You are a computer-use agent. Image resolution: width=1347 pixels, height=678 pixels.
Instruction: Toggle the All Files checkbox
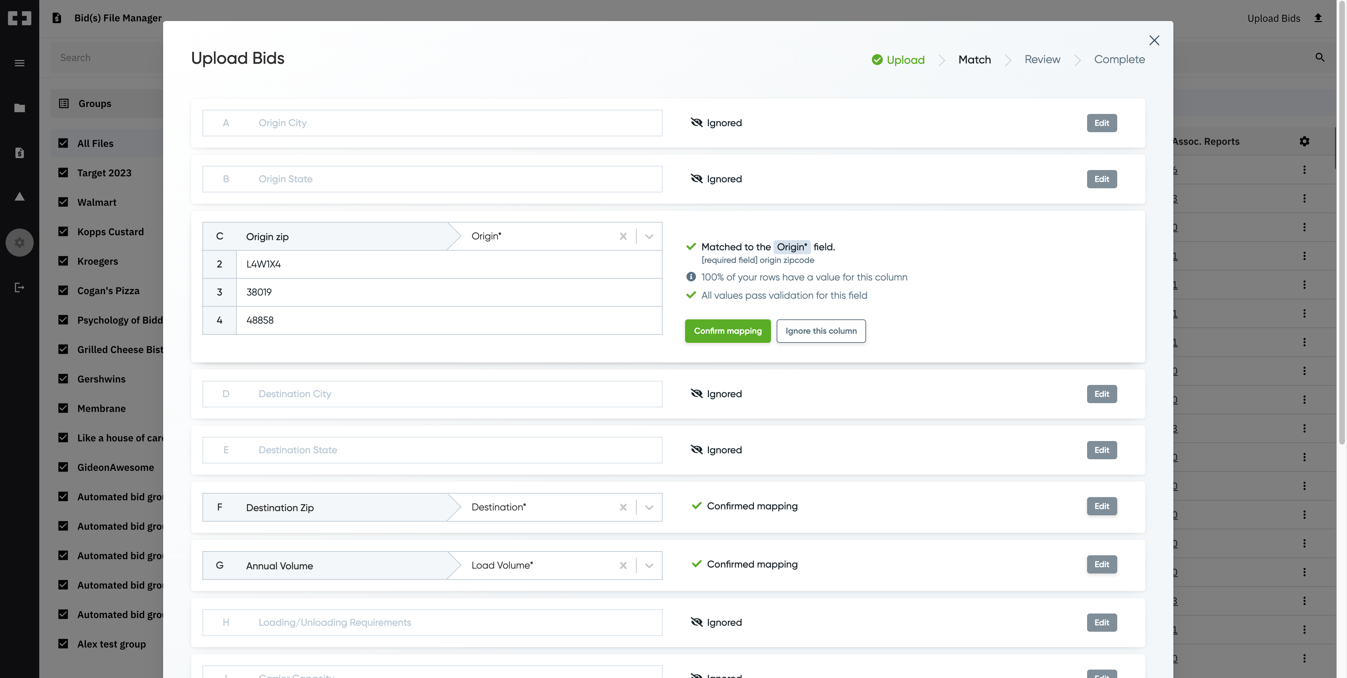coord(63,143)
